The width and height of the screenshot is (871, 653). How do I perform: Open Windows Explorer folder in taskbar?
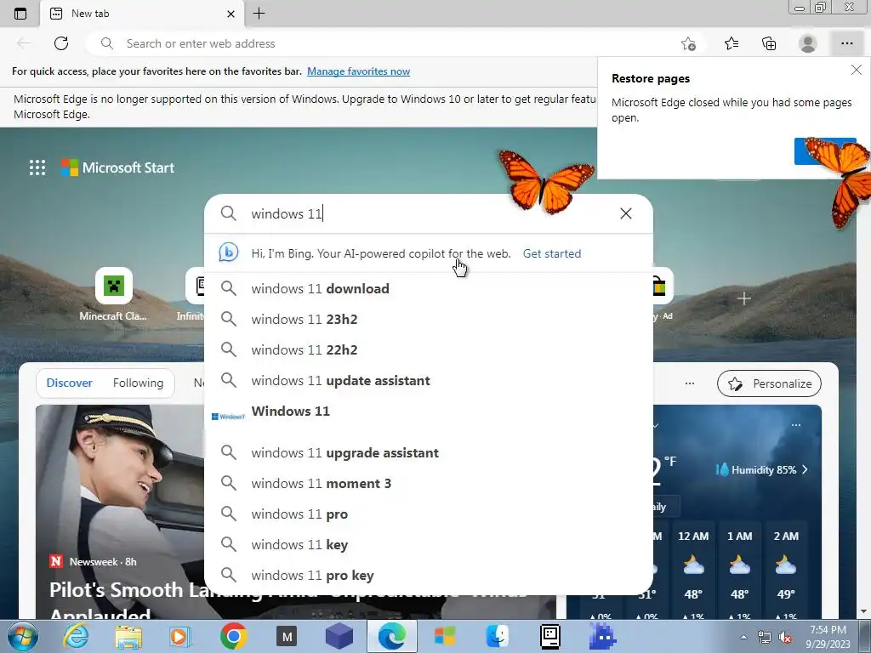(128, 636)
